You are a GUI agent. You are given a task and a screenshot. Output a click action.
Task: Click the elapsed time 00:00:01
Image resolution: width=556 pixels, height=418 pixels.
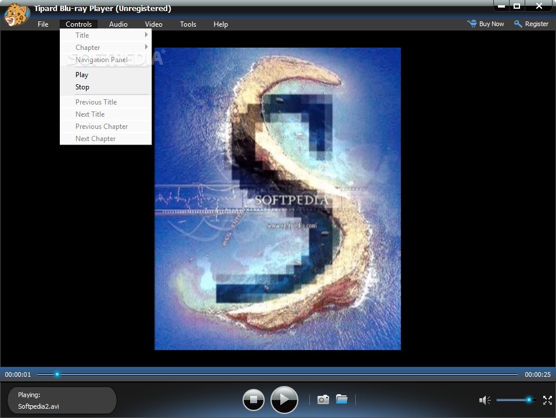coord(18,374)
